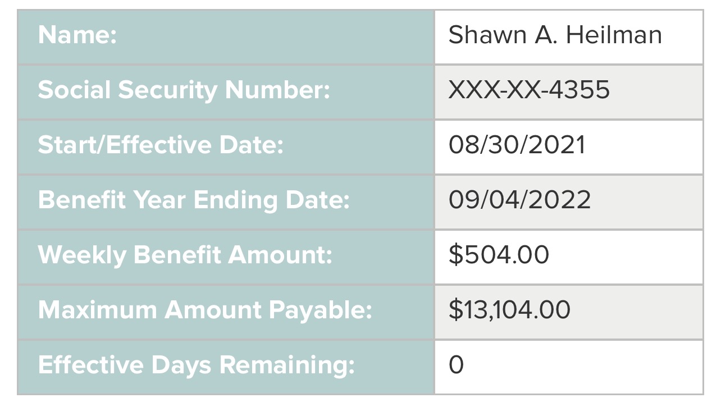
Task: Select the start date 08/30/2021
Action: [x=517, y=145]
